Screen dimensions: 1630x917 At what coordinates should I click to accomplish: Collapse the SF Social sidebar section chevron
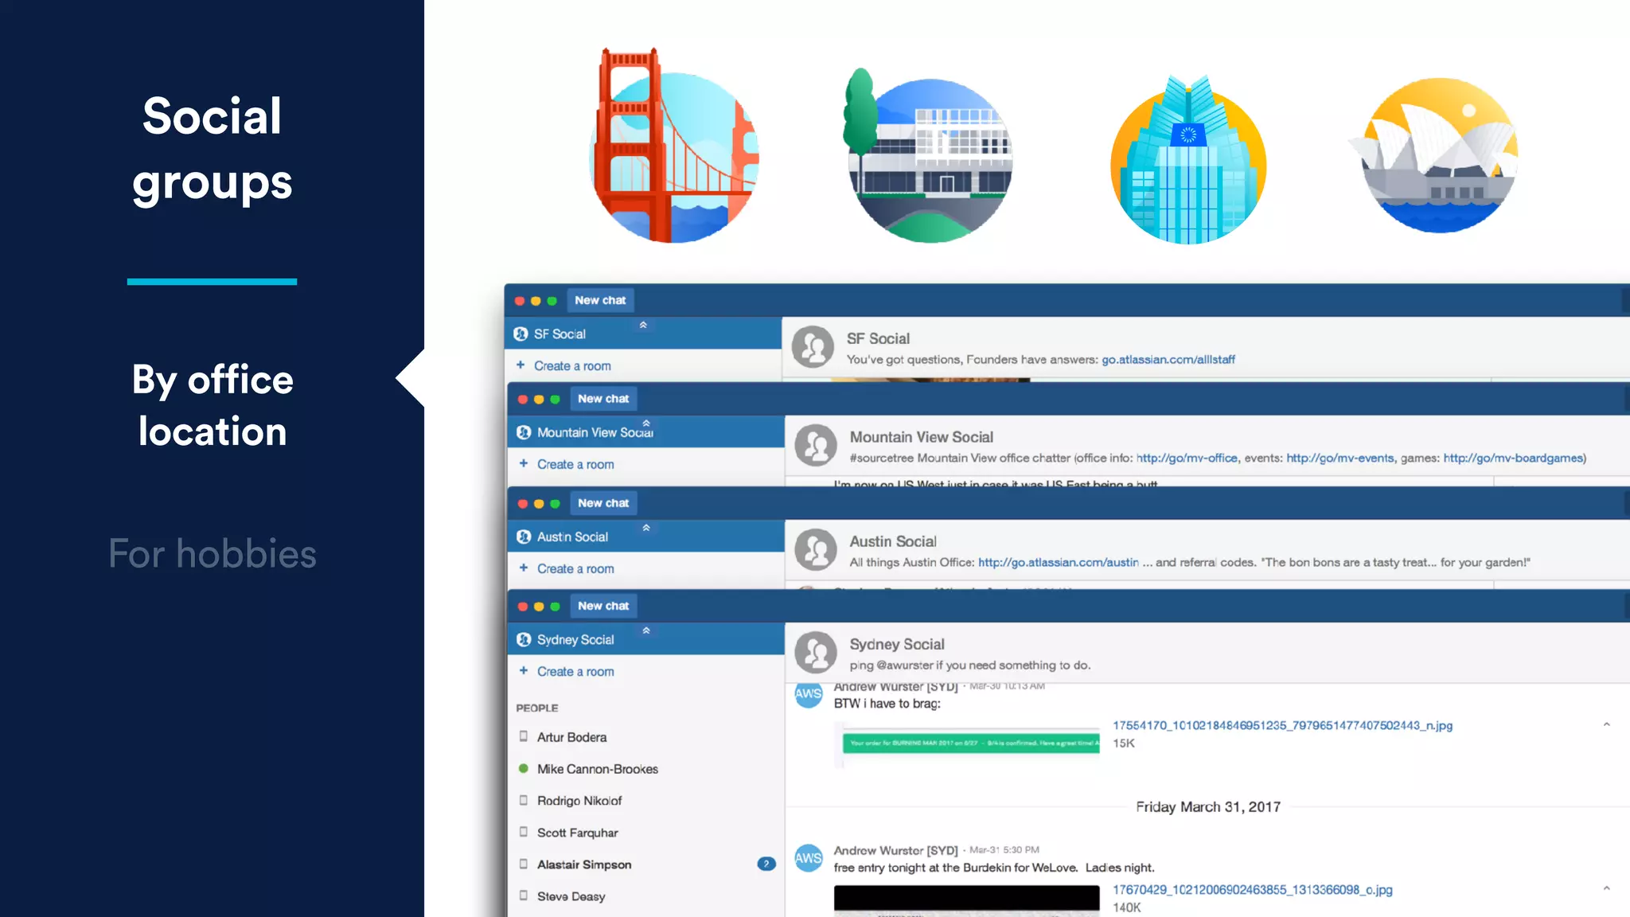643,325
